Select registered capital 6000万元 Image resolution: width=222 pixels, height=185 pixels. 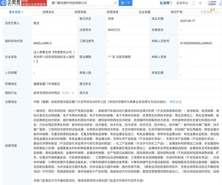[x=114, y=30]
